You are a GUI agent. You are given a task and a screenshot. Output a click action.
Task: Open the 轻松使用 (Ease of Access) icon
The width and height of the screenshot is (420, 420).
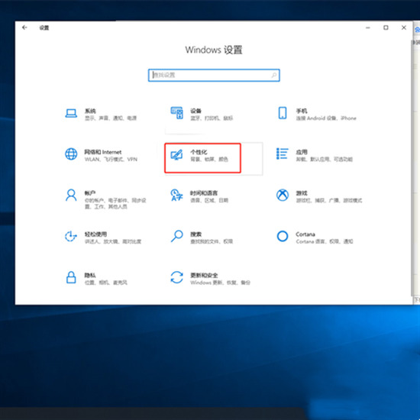(x=71, y=236)
